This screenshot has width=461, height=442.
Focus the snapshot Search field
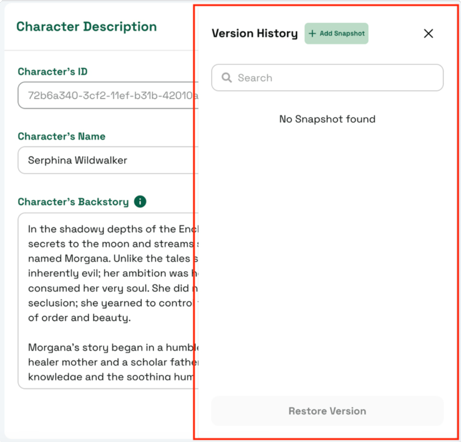334,78
